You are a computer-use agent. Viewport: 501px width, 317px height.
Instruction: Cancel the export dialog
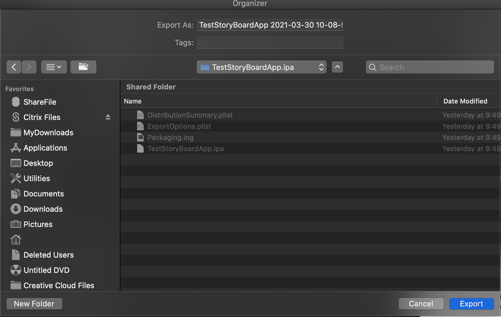tap(421, 304)
